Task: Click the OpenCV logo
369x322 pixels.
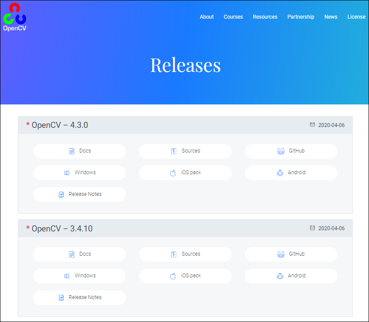Action: pos(15,17)
